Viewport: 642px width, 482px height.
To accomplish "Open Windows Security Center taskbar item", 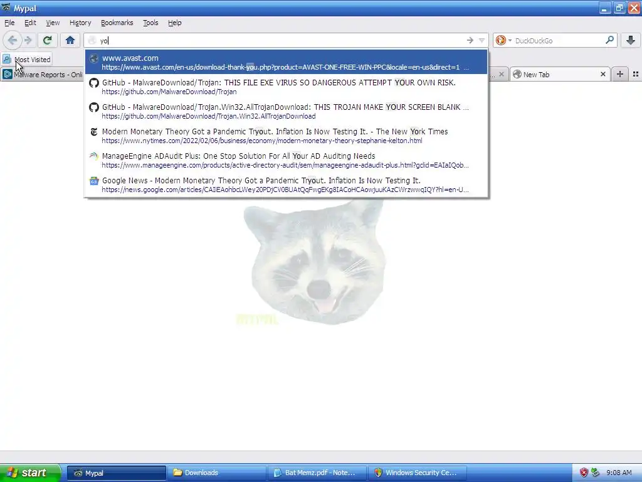I will click(x=418, y=473).
